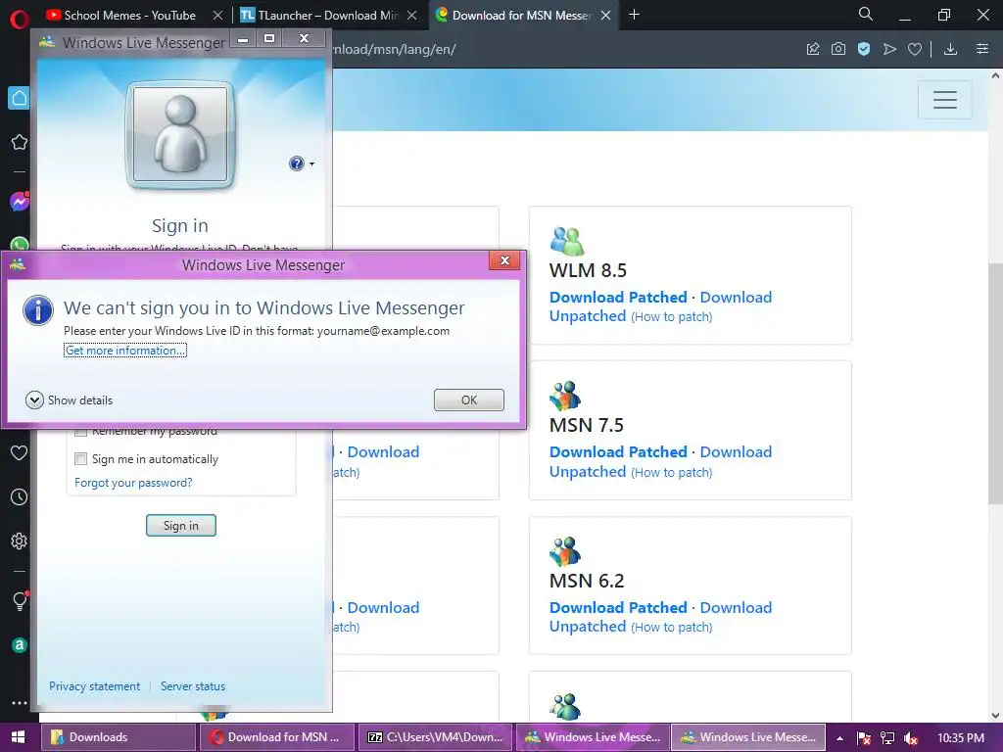
Task: Open 'How to patch' under WLM 8.5
Action: click(x=672, y=317)
